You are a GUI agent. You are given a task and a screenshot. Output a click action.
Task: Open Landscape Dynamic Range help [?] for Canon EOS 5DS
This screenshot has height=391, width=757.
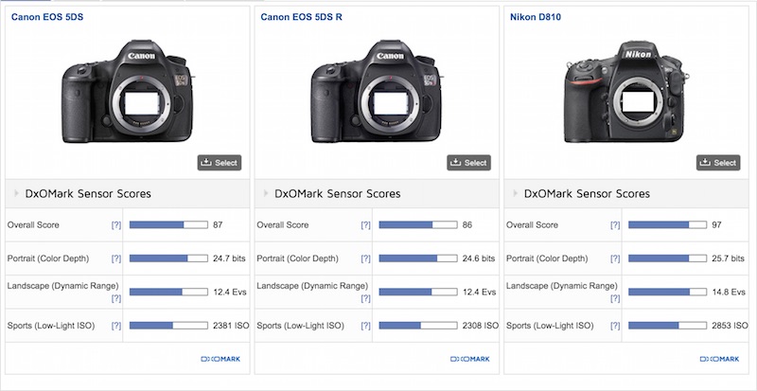click(x=116, y=298)
